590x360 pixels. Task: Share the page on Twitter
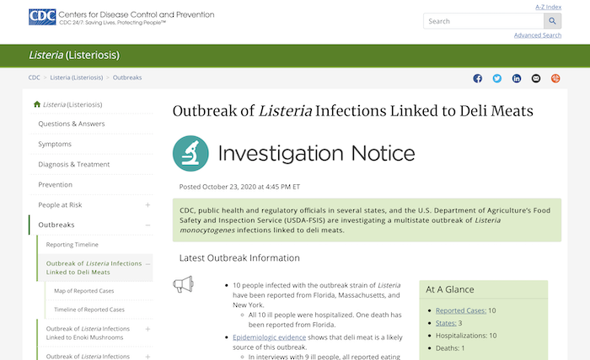tap(497, 78)
